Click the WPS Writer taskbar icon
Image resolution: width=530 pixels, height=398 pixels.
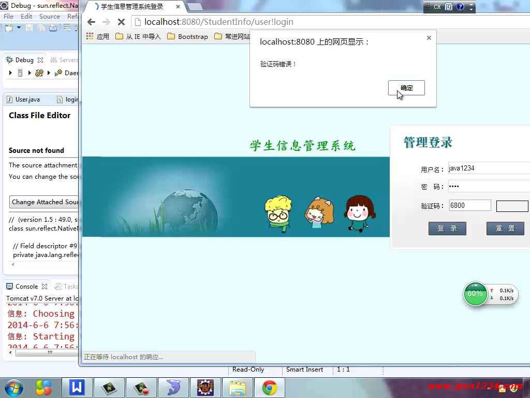77,388
